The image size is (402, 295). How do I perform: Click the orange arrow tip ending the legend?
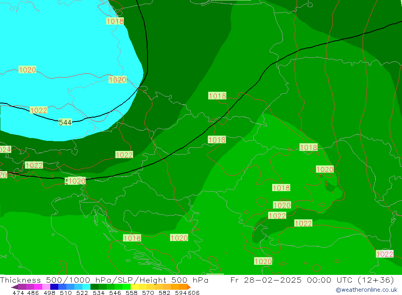tap(189, 287)
